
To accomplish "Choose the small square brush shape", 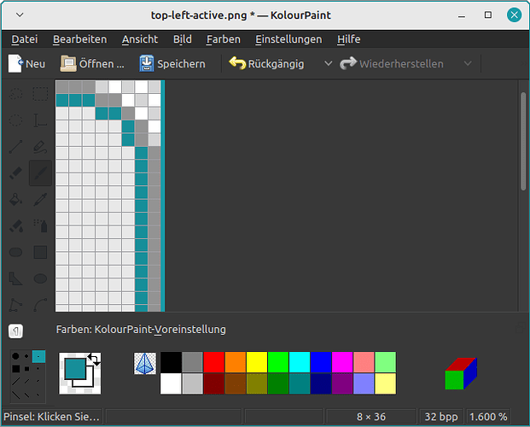I will [x=38, y=368].
